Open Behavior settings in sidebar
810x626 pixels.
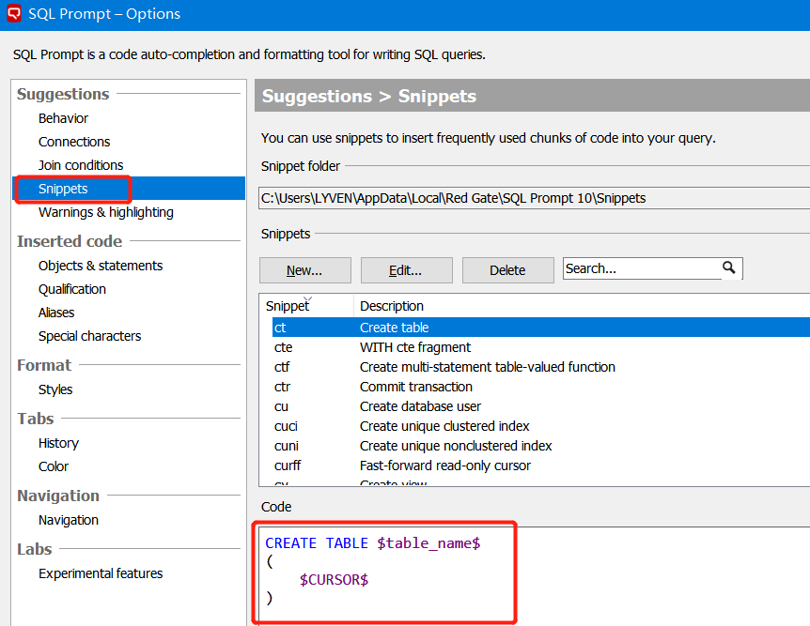[63, 117]
